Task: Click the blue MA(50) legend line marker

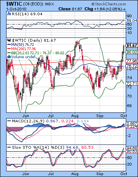Action: click(x=9, y=45)
